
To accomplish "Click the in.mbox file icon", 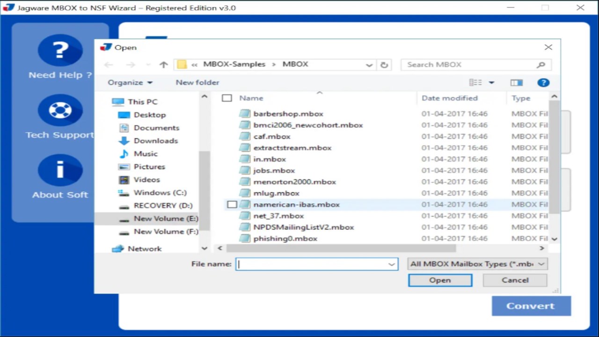I will [245, 159].
